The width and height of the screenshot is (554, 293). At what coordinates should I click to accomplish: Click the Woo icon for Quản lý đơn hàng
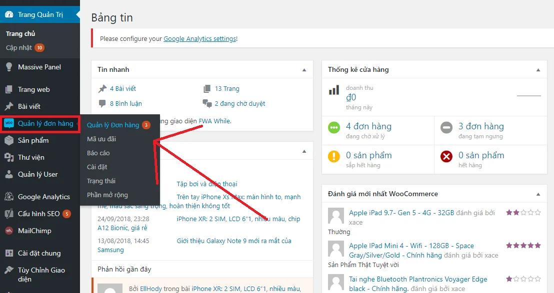click(9, 123)
